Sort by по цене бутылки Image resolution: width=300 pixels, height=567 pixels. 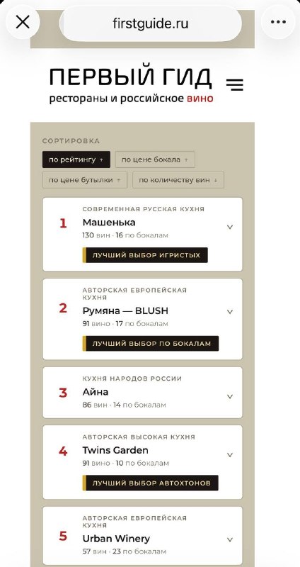85,180
